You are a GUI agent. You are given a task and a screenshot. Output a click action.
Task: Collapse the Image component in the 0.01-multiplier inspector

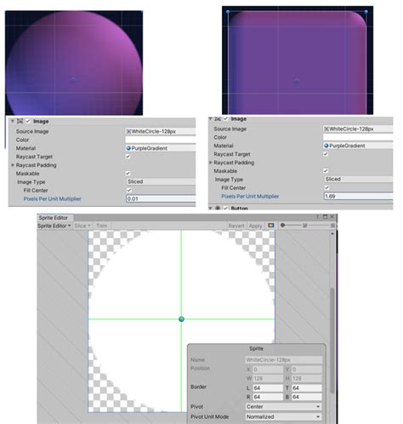point(13,121)
